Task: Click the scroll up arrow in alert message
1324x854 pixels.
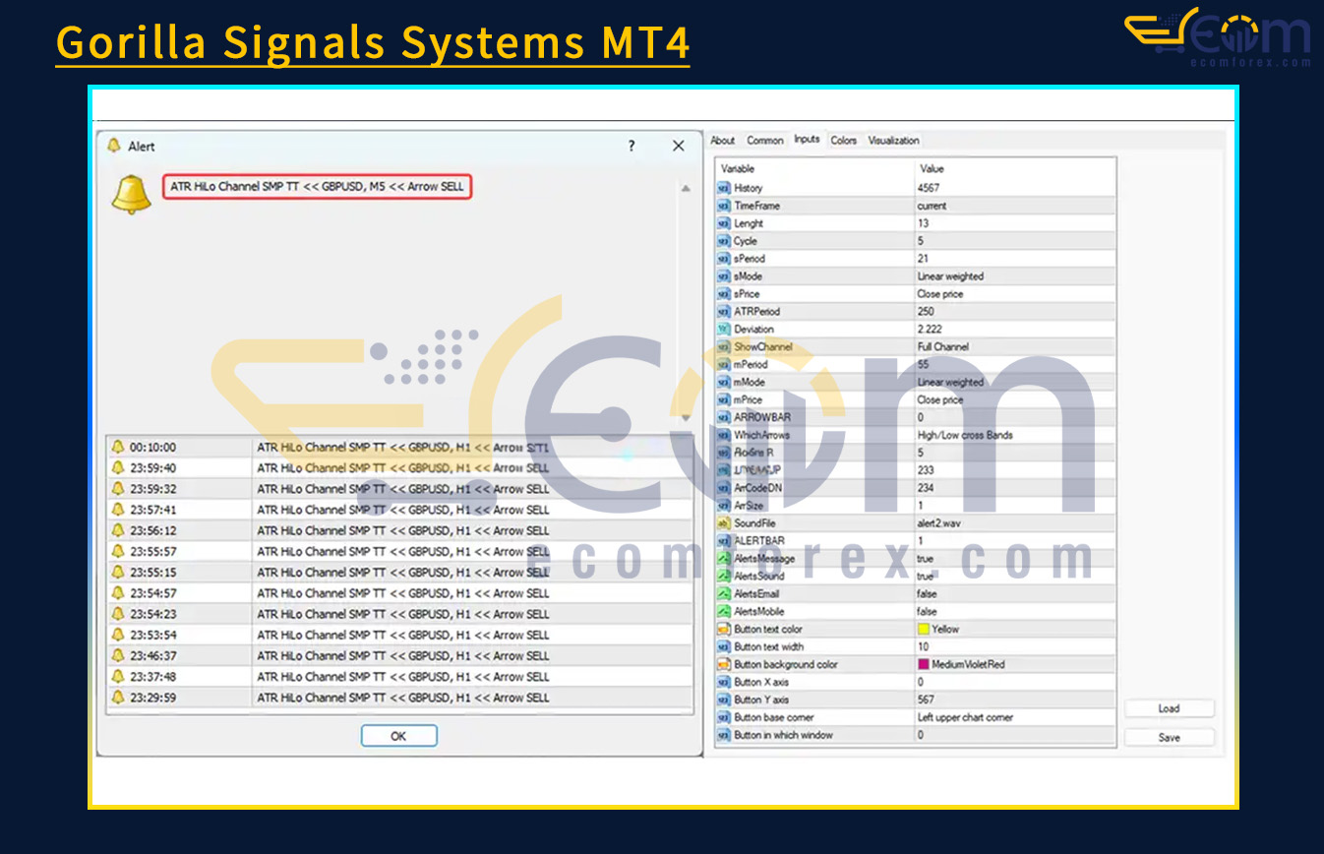Action: click(686, 189)
